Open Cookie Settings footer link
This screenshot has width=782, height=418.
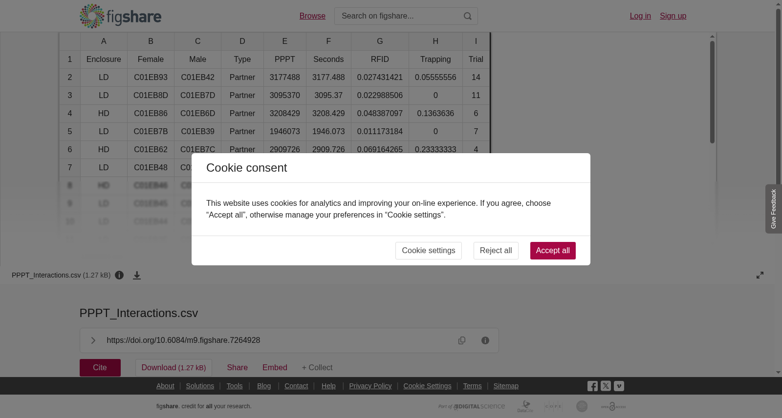point(427,386)
